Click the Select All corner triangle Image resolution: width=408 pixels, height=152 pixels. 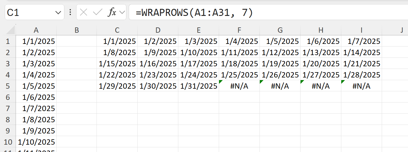tap(11, 30)
